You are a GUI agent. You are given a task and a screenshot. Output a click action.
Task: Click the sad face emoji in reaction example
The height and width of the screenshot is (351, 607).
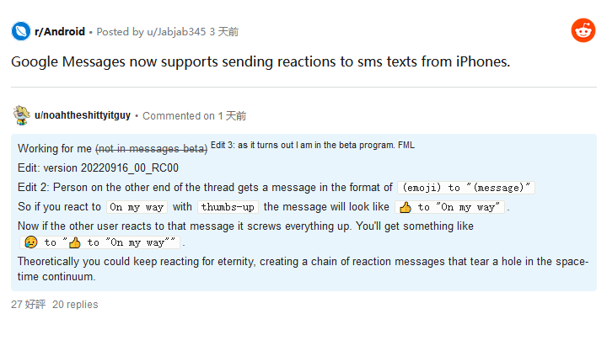click(x=30, y=242)
